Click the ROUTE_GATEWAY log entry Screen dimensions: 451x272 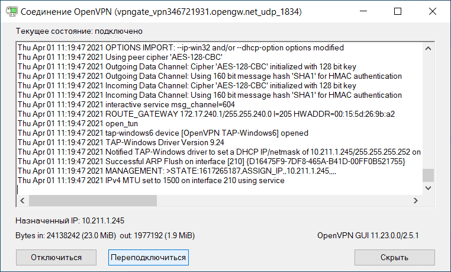[206, 113]
